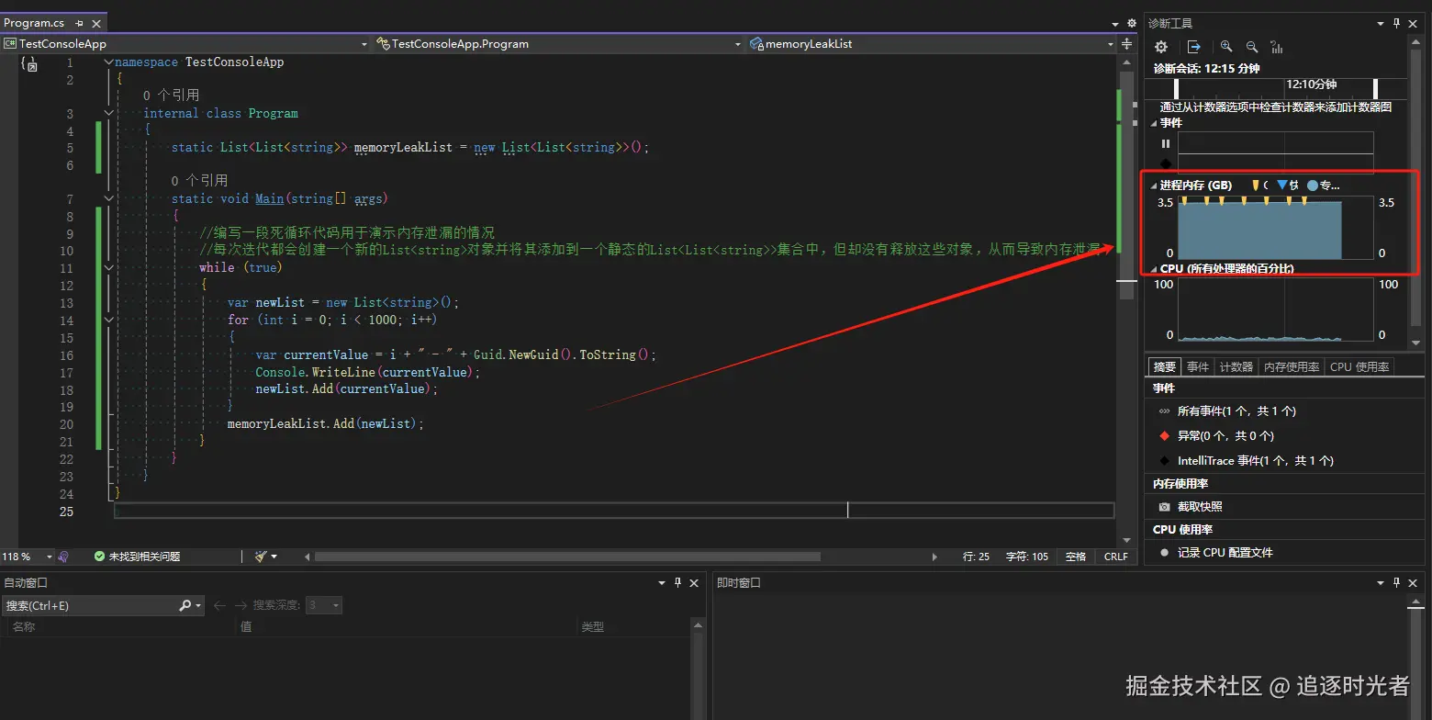The width and height of the screenshot is (1432, 720).
Task: Open diagnostic tools settings gear
Action: (1161, 47)
